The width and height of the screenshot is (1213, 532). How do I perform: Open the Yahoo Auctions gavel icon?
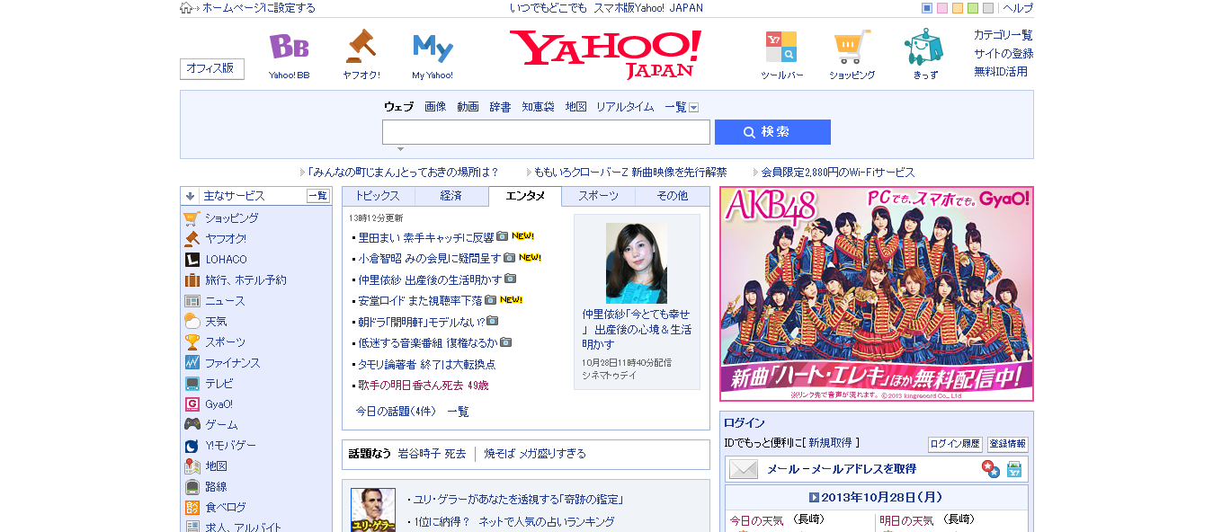(x=361, y=46)
